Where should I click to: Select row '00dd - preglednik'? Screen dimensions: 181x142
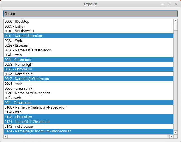[x=89, y=88]
